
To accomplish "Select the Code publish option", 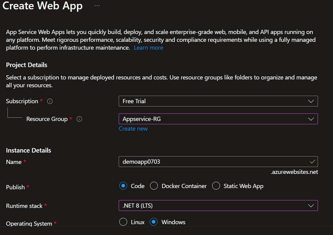I will tap(123, 186).
